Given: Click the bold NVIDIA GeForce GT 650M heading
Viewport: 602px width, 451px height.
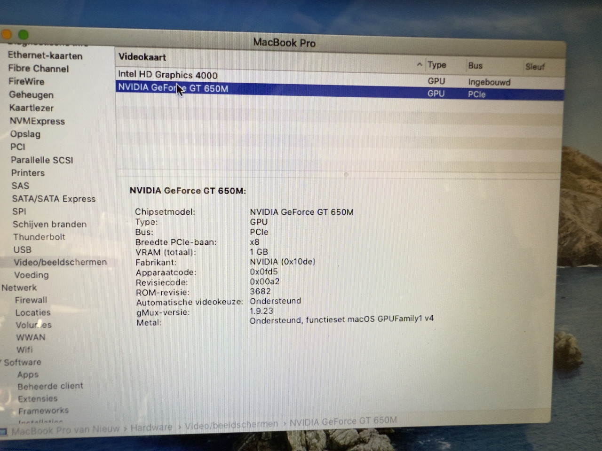Looking at the screenshot, I should pyautogui.click(x=188, y=191).
